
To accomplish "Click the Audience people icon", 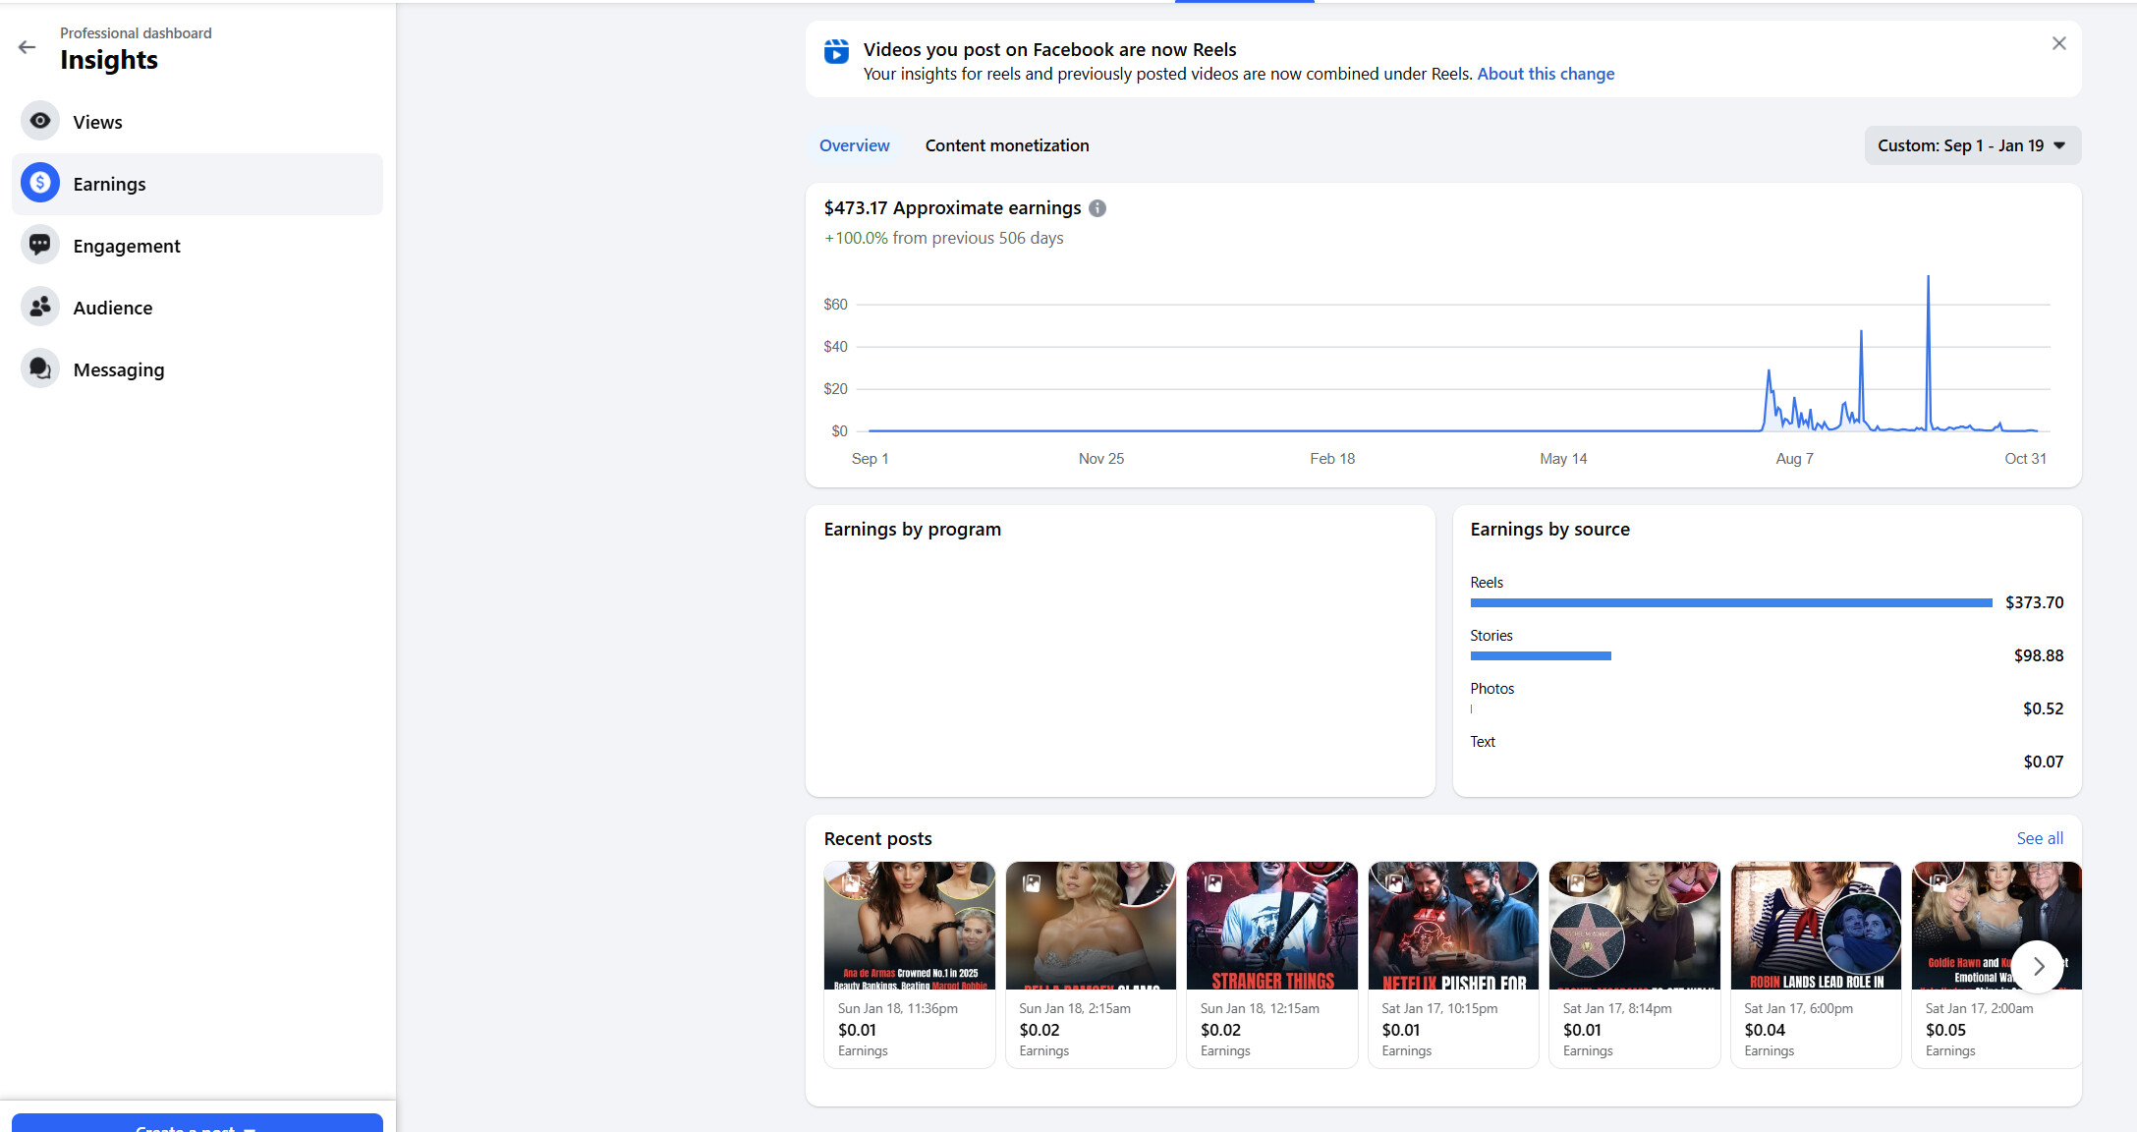I will (x=40, y=307).
